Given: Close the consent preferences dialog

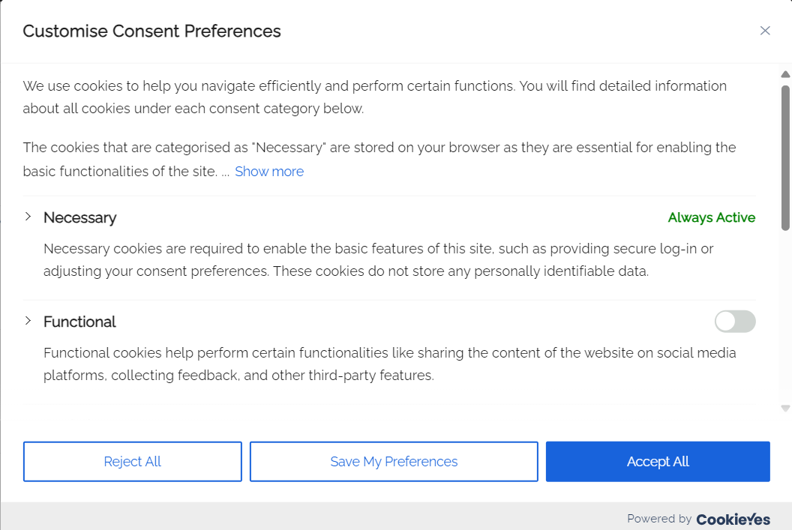Looking at the screenshot, I should click(765, 31).
